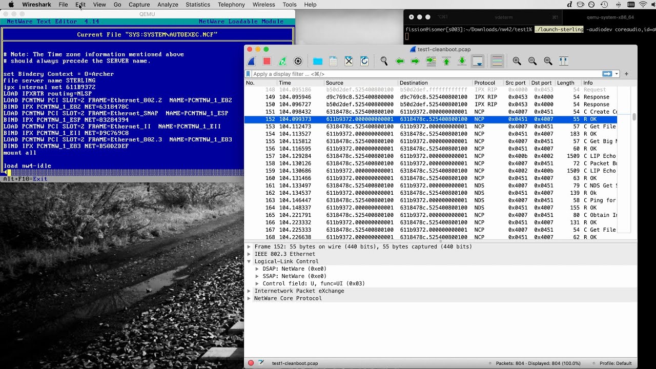
Task: Reset packet text to normal size
Action: [x=548, y=61]
